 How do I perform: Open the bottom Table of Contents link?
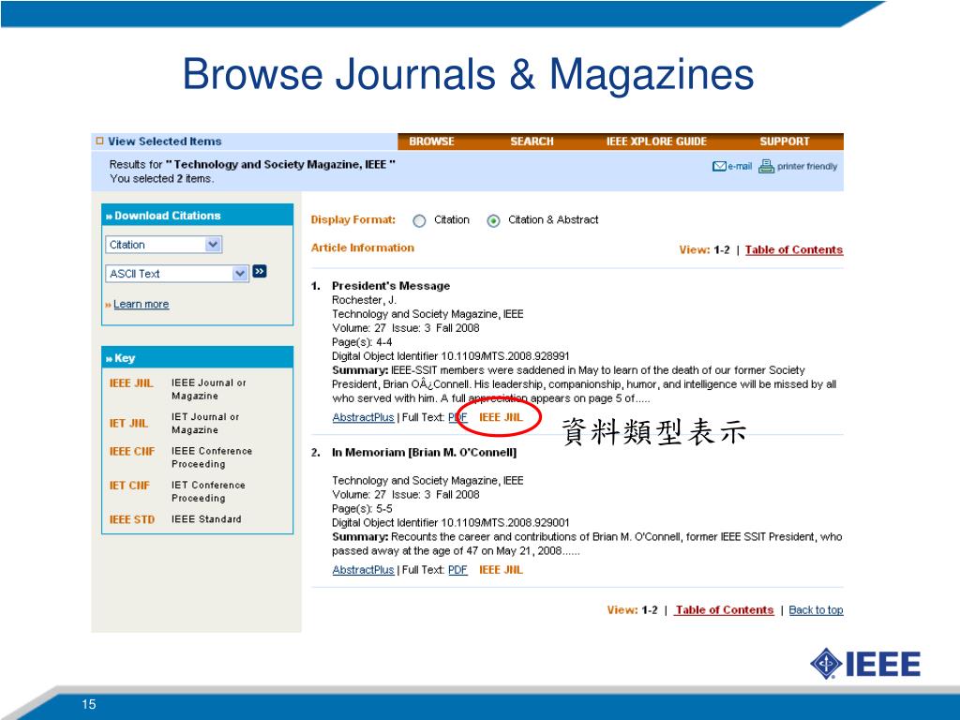[725, 609]
